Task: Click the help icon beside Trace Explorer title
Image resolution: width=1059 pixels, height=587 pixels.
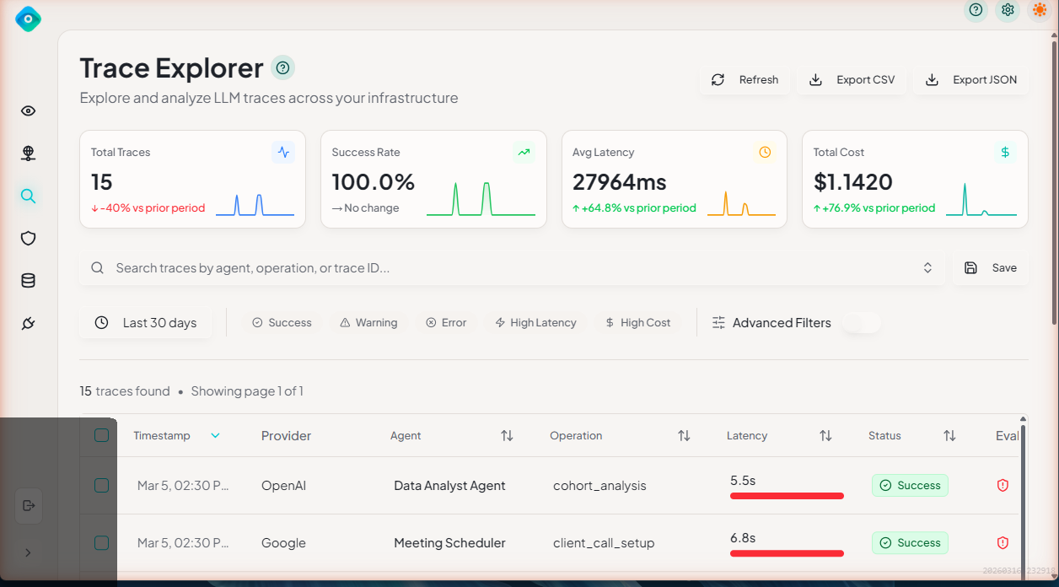Action: pos(282,67)
